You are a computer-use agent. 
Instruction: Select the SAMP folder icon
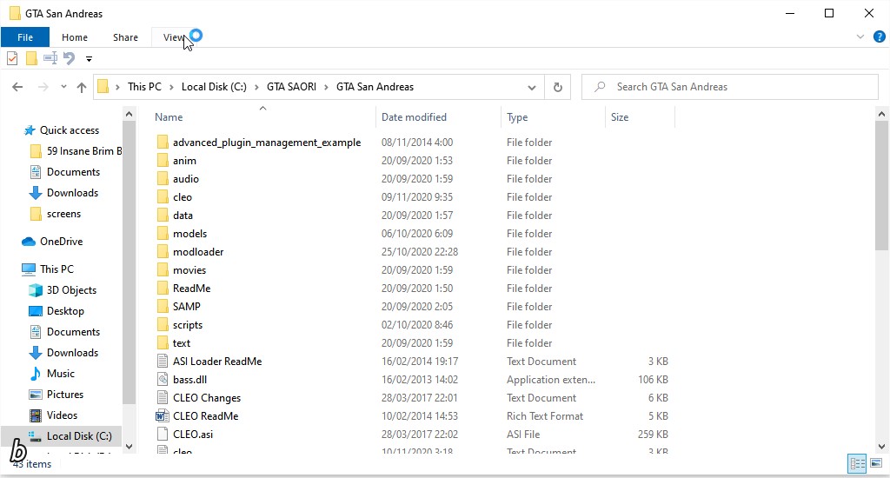[163, 307]
